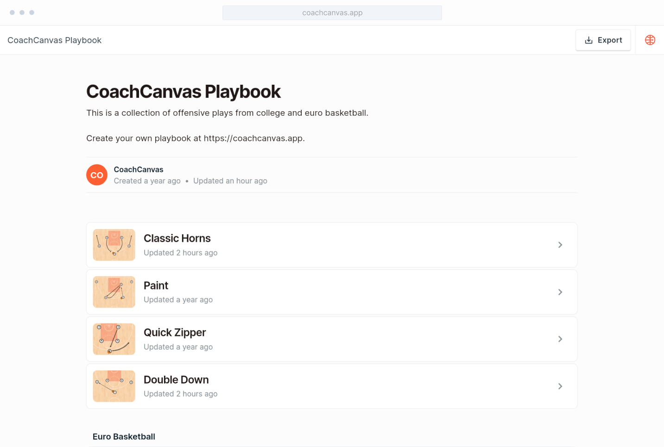The width and height of the screenshot is (664, 447).
Task: Click the orange CO avatar
Action: pyautogui.click(x=97, y=175)
